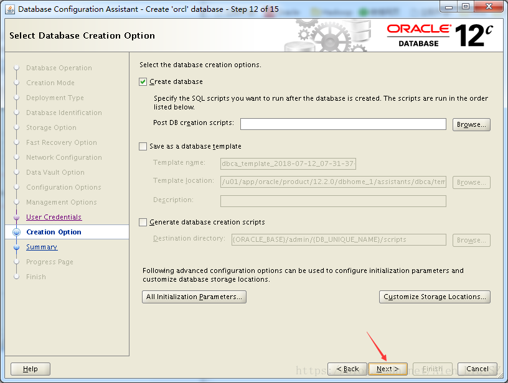The width and height of the screenshot is (508, 383).
Task: Click the Progress Page step label
Action: coord(50,262)
